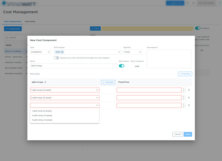
Task: Enable 'Applied only when selected technologies' toggle
Action: [x=56, y=58]
